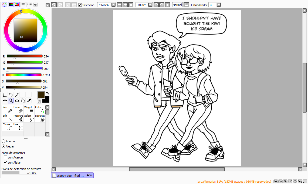Select the Weight linework tool

tap(29, 110)
